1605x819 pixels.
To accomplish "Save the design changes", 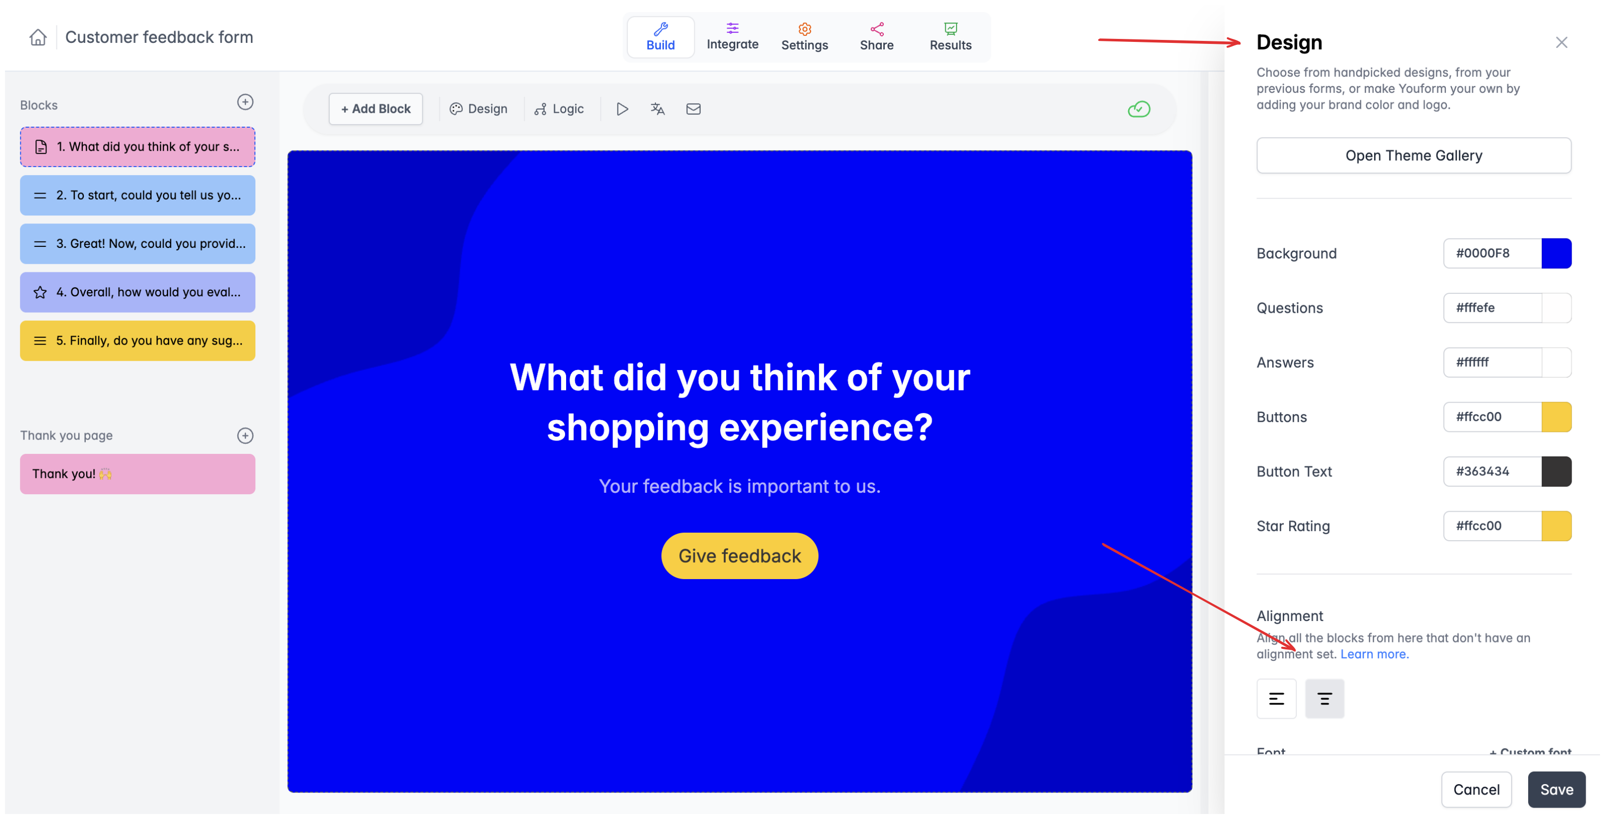I will click(1556, 789).
